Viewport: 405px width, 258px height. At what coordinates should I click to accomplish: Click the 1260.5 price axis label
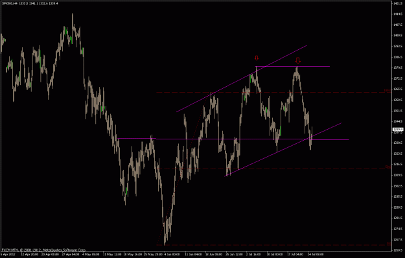tap(397, 250)
